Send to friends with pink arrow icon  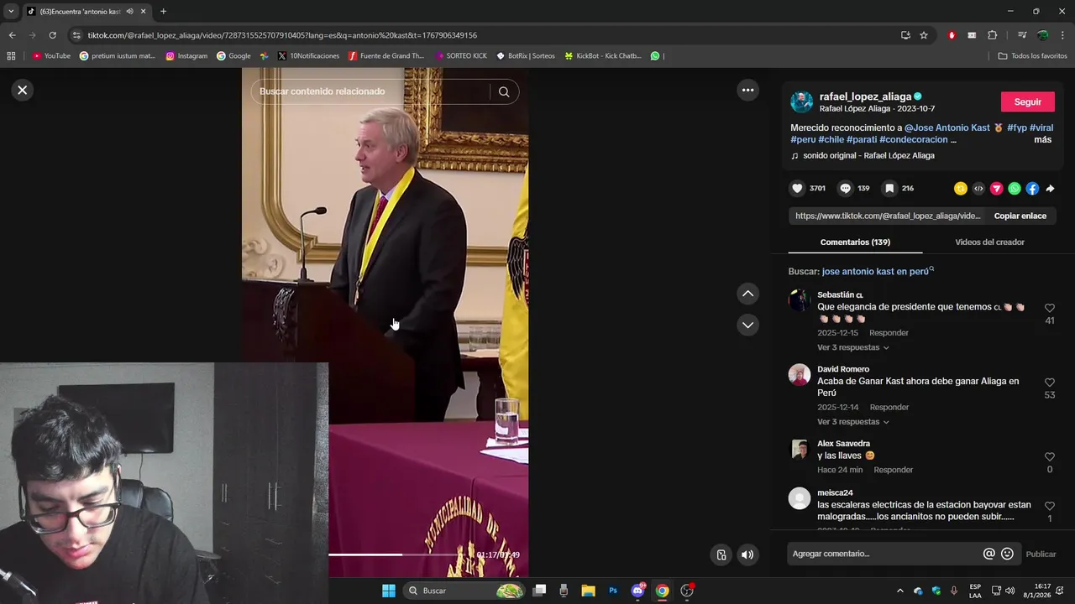(996, 189)
